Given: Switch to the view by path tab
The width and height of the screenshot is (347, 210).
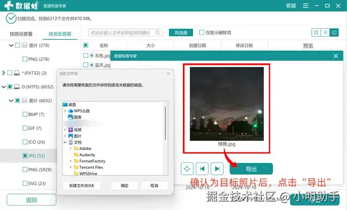Looking at the screenshot, I should (x=21, y=34).
